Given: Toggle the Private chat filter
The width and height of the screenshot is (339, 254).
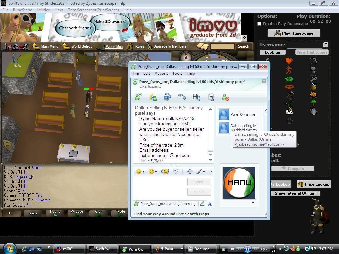Looking at the screenshot, I should [x=77, y=213].
